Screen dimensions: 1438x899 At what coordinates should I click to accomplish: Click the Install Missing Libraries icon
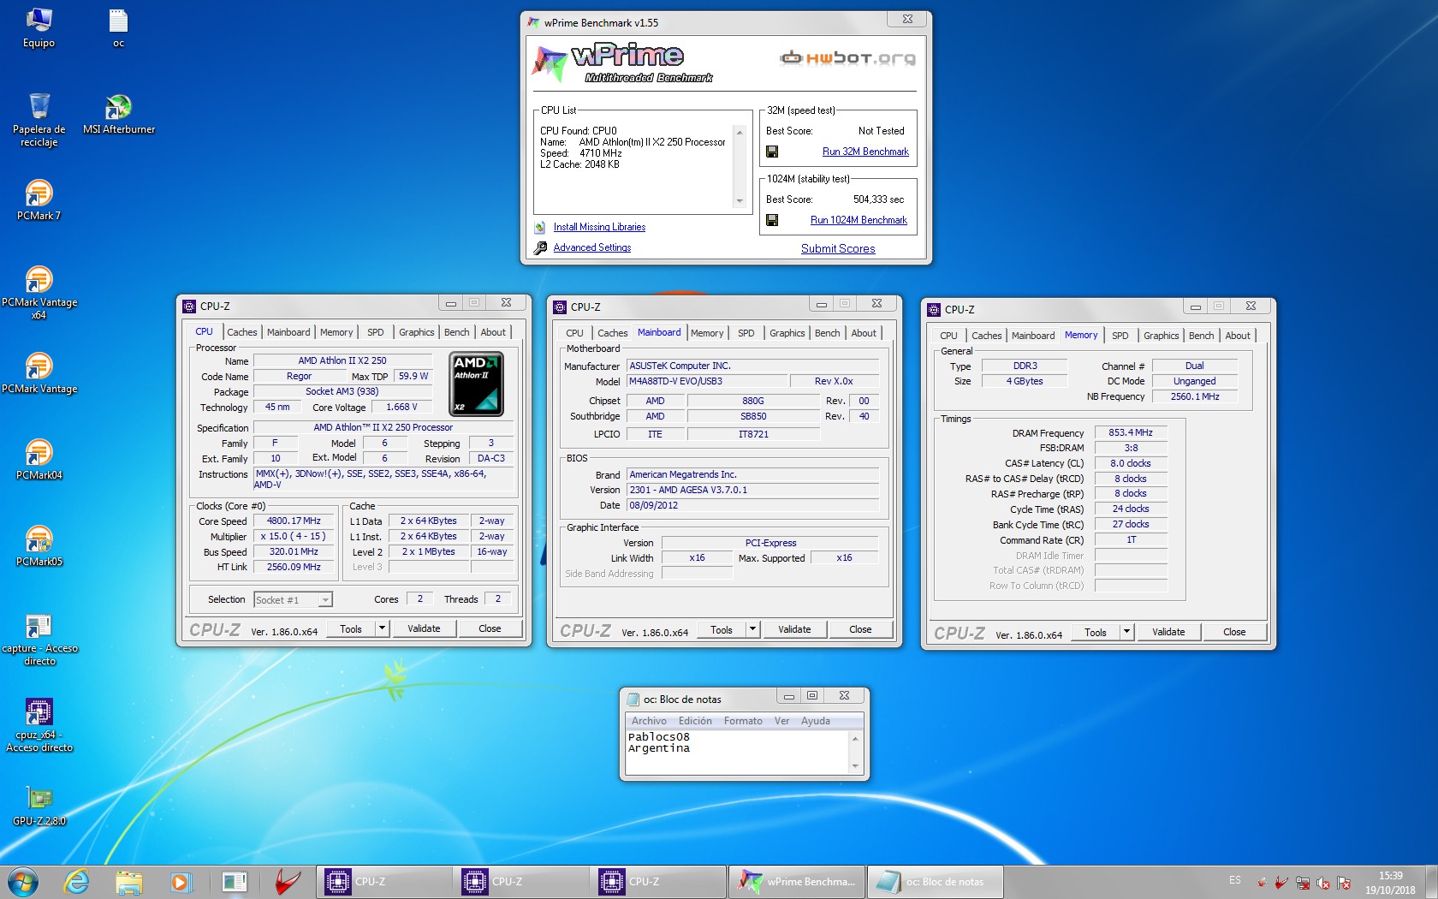(540, 228)
